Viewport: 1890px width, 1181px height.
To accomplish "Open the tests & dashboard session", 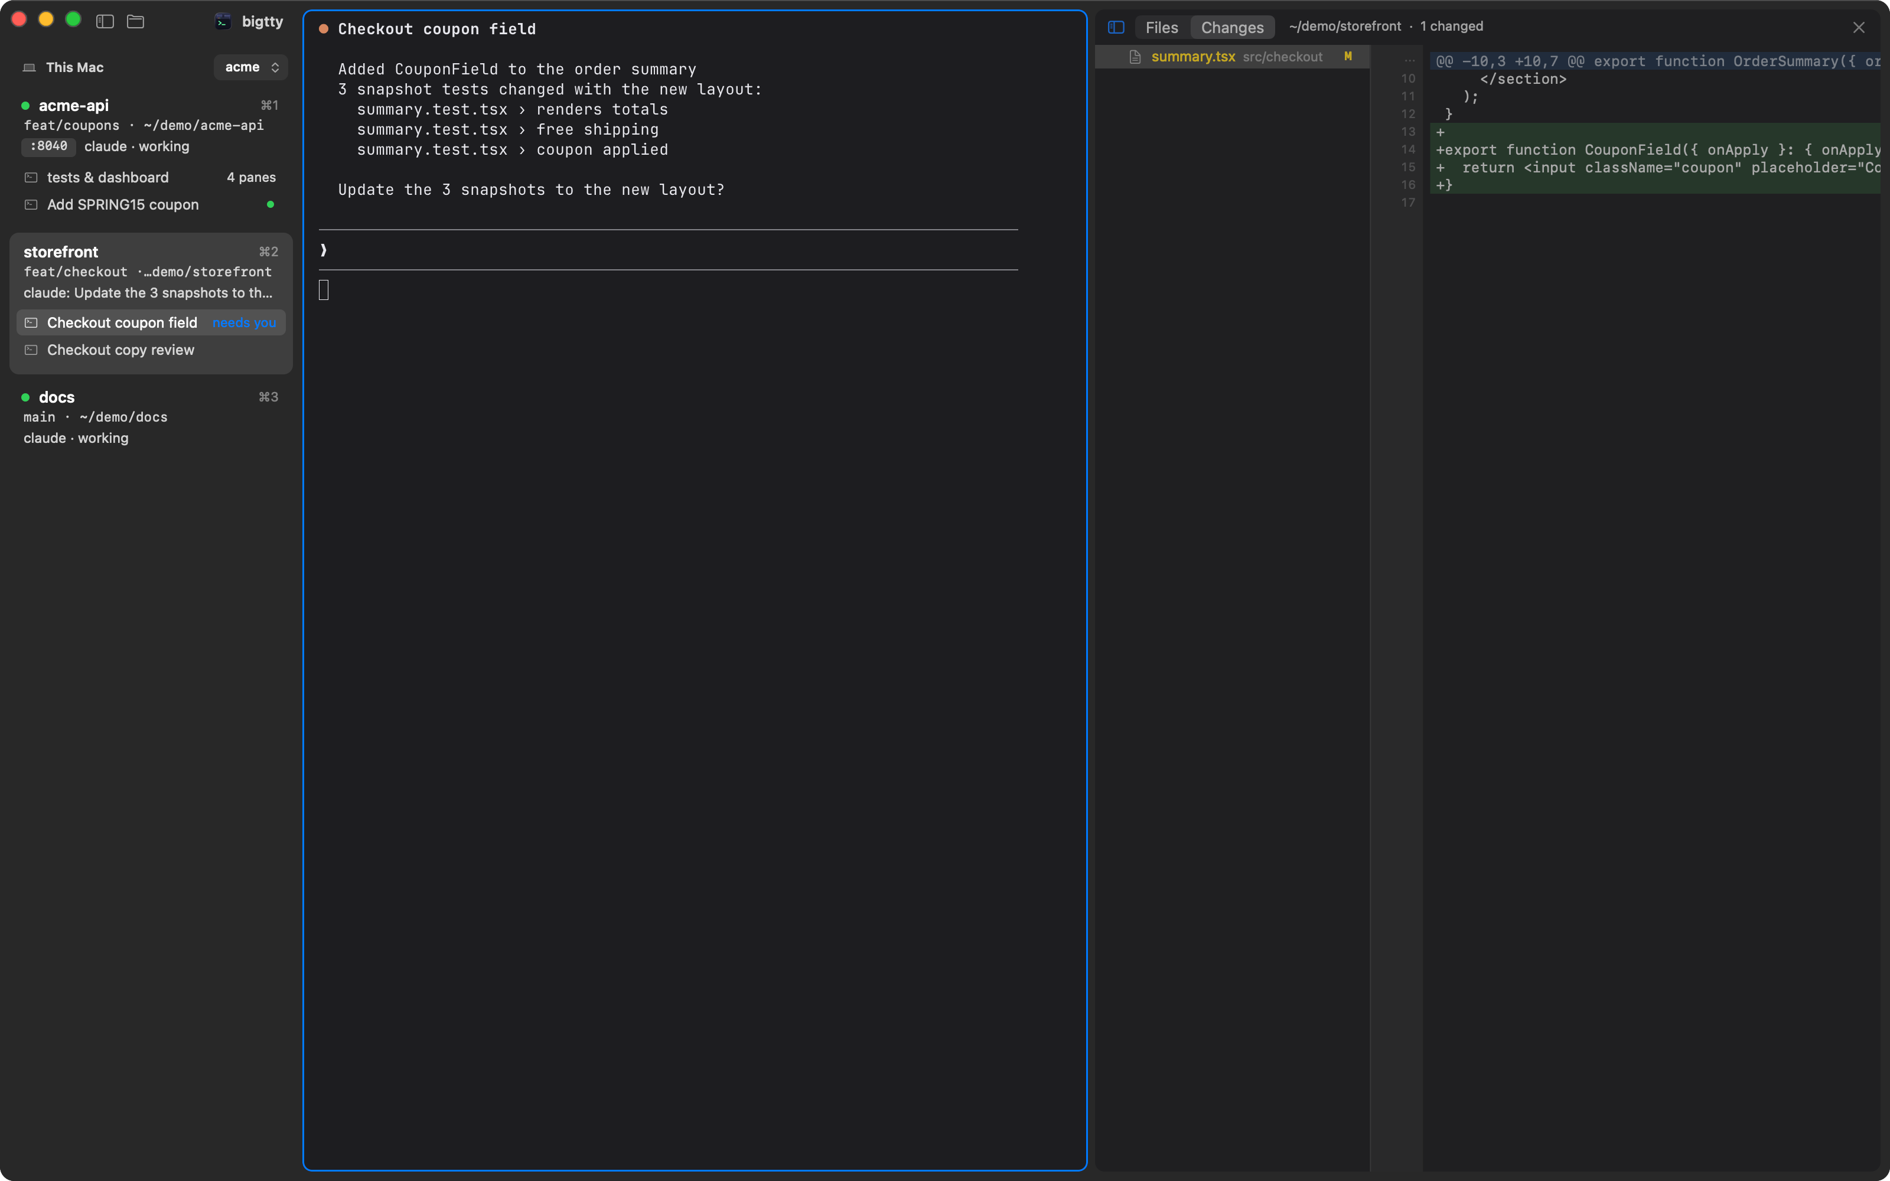I will [150, 177].
